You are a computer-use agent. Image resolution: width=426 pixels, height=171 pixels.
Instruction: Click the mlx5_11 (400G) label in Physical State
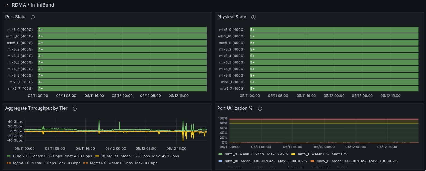coord(232,43)
